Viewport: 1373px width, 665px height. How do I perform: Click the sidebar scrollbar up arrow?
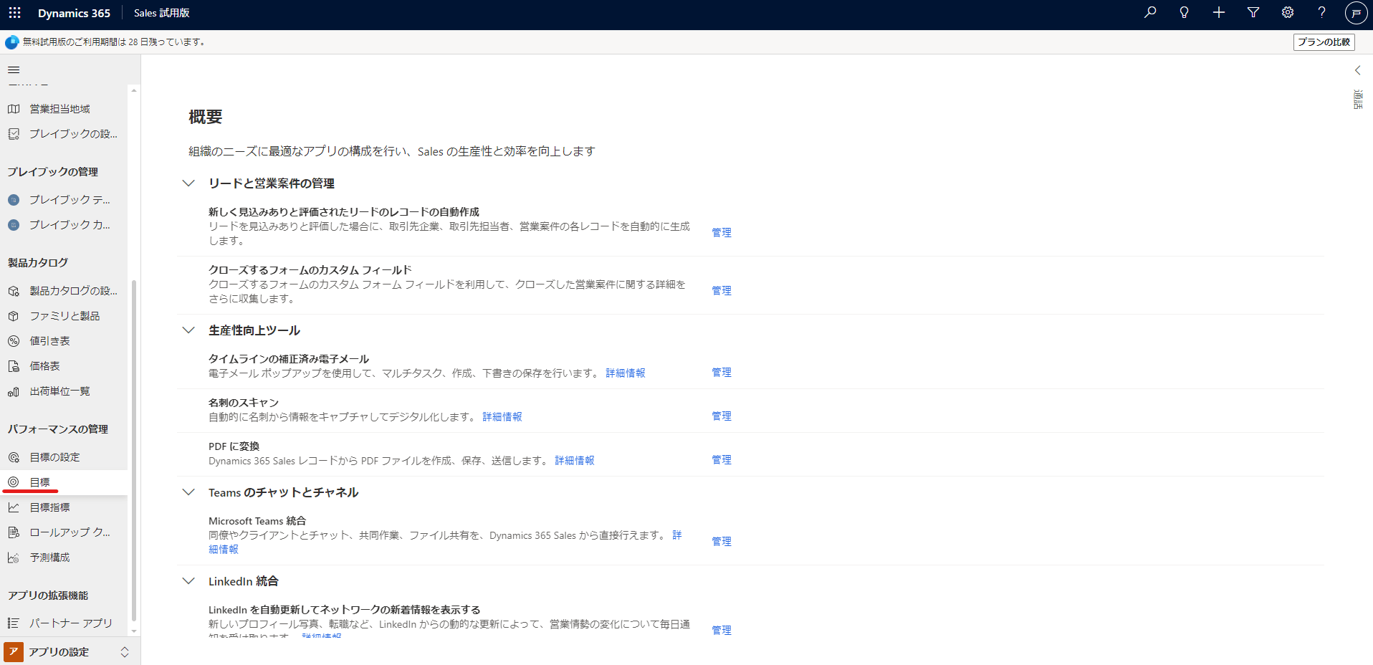tap(133, 90)
